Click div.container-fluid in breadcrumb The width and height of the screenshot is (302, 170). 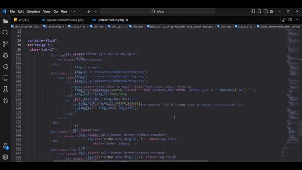27,26
